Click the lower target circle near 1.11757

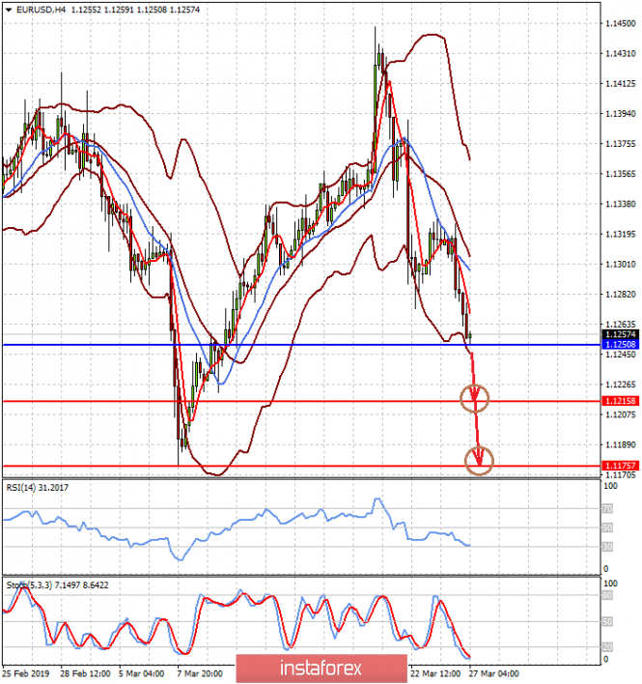click(479, 461)
